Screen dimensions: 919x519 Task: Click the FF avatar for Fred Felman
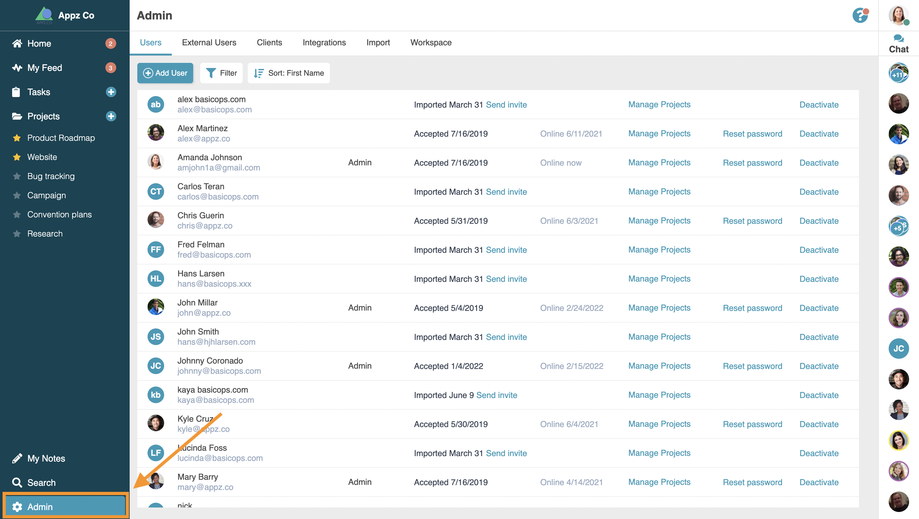[x=156, y=250]
